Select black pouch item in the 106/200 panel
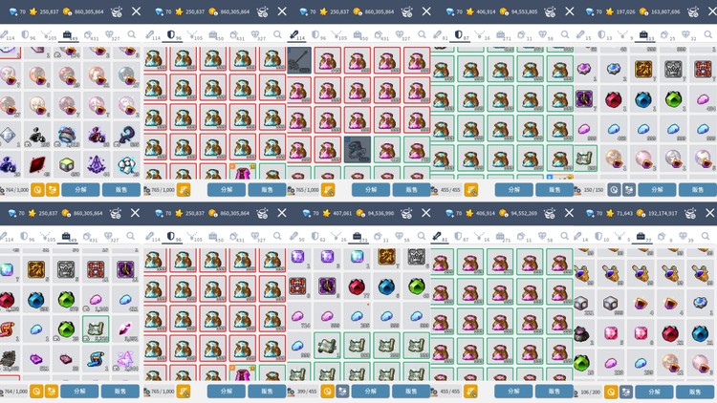 pos(581,333)
